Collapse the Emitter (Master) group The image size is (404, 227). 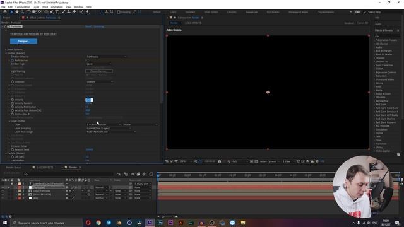[x=6, y=53]
